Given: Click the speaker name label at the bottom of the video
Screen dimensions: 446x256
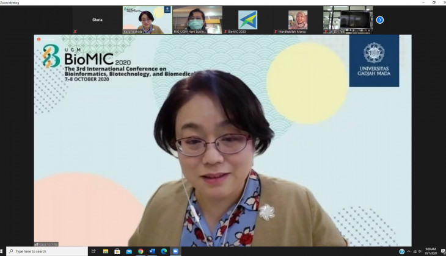Looking at the screenshot, I should 46,244.
